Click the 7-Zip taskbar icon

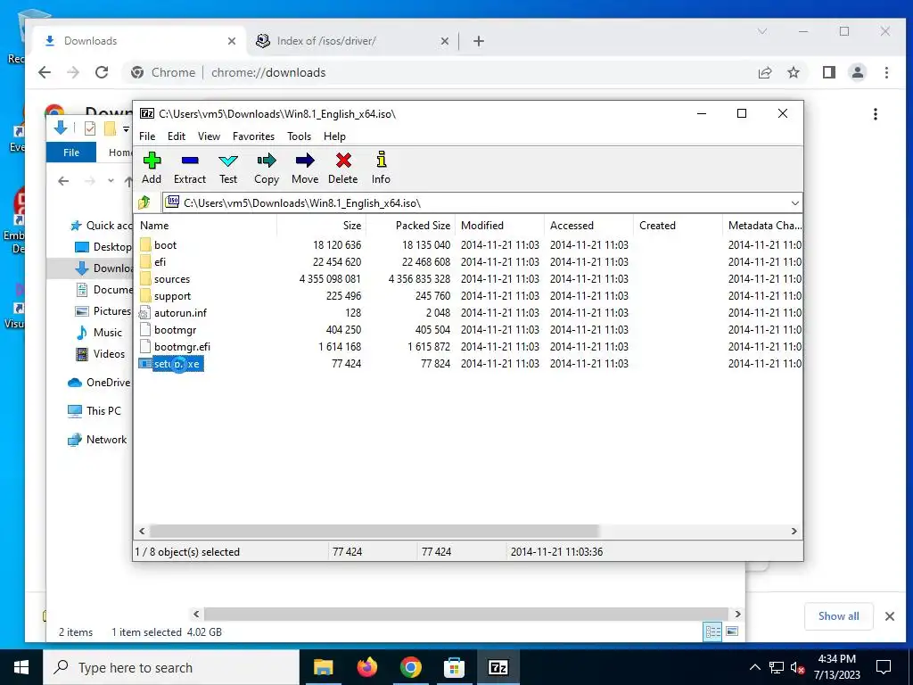[498, 667]
